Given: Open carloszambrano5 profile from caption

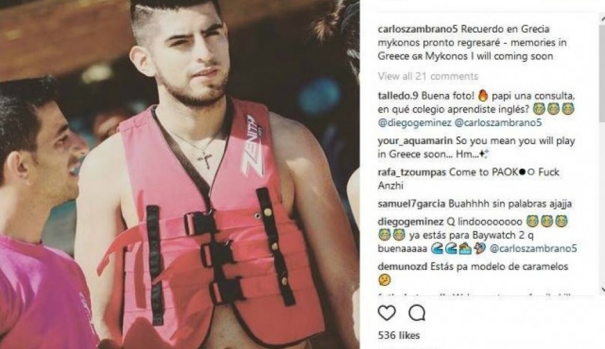Looking at the screenshot, I should point(418,29).
